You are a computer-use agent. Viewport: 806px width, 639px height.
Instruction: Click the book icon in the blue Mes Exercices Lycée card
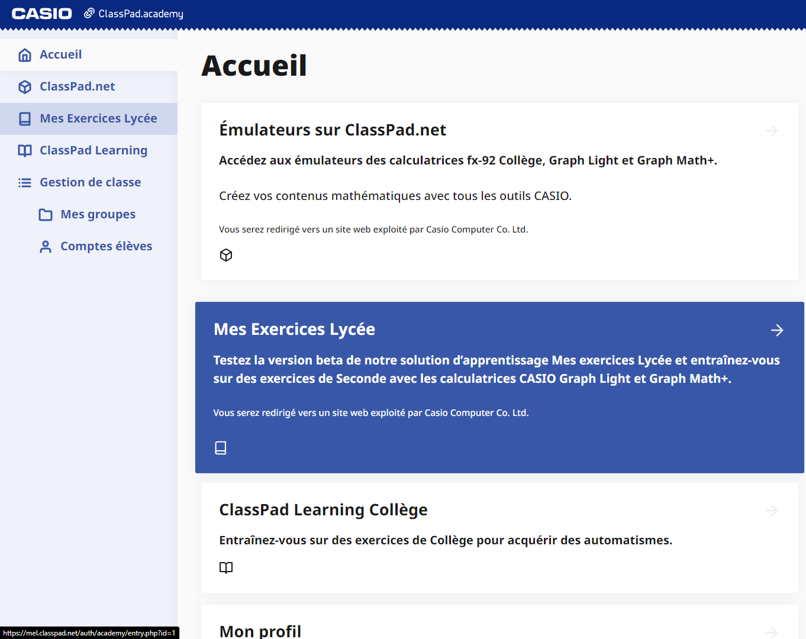click(221, 448)
